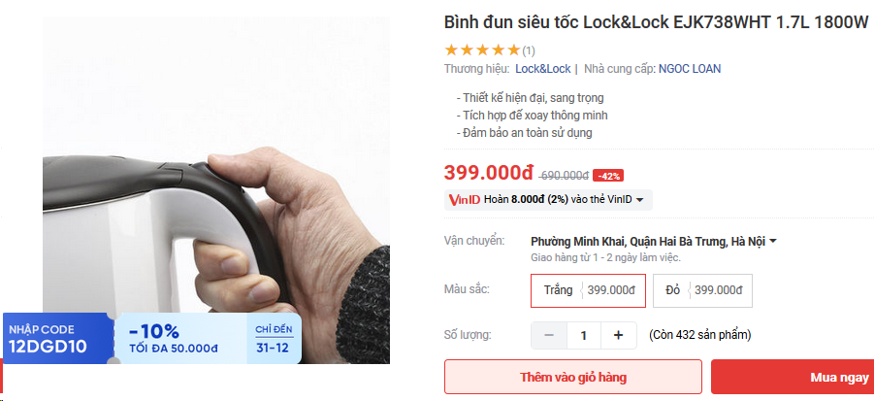Click the review count (1) link
Image resolution: width=874 pixels, height=401 pixels.
click(x=529, y=51)
